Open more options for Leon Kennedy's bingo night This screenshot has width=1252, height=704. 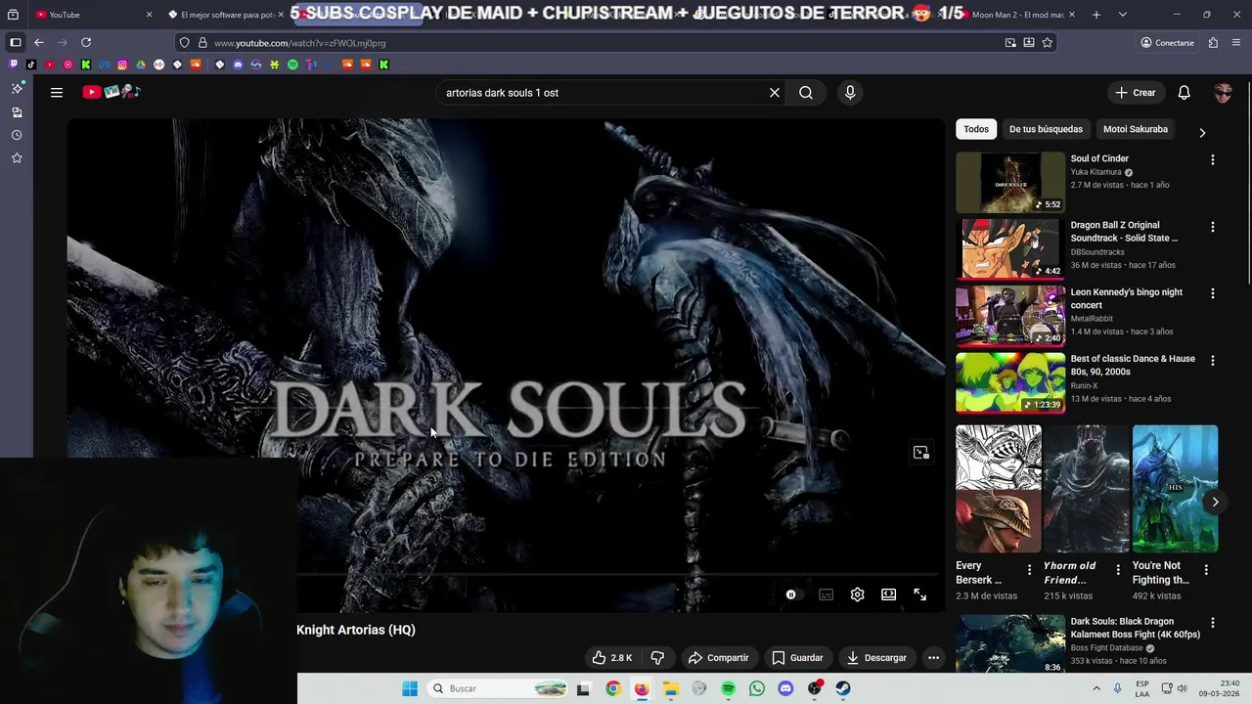pyautogui.click(x=1212, y=293)
